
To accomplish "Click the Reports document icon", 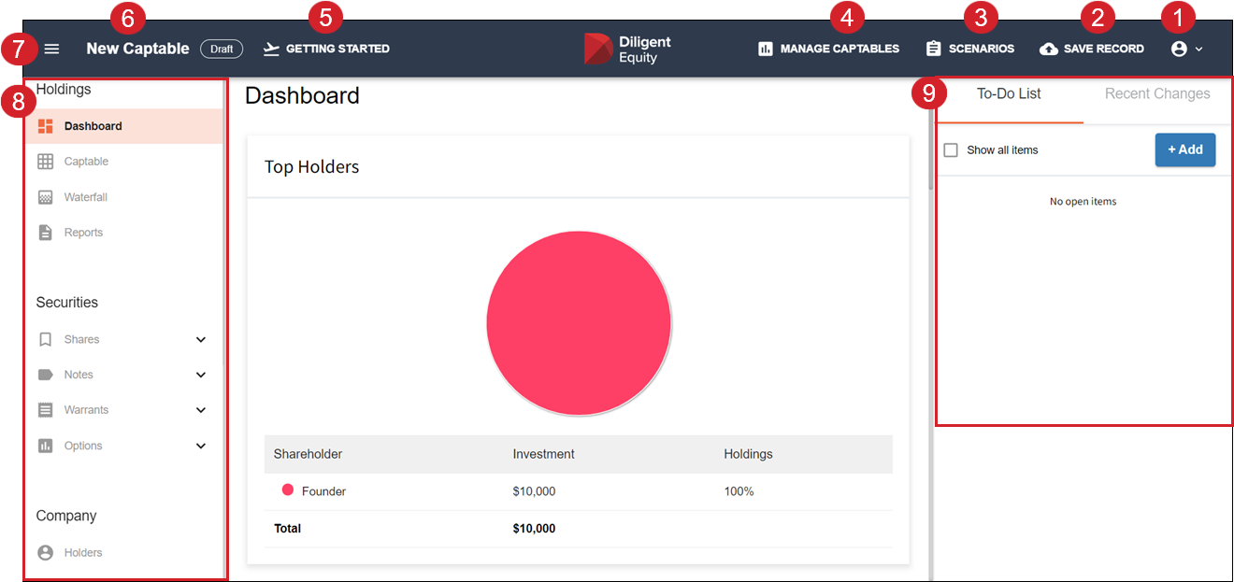I will coord(45,233).
